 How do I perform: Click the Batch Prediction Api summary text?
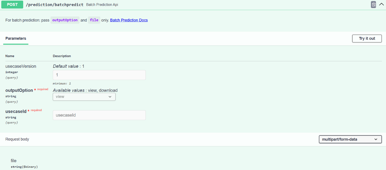(x=102, y=5)
